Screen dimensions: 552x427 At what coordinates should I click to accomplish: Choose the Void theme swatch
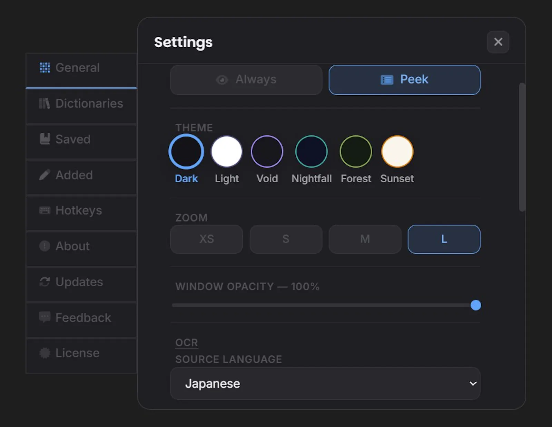click(267, 151)
